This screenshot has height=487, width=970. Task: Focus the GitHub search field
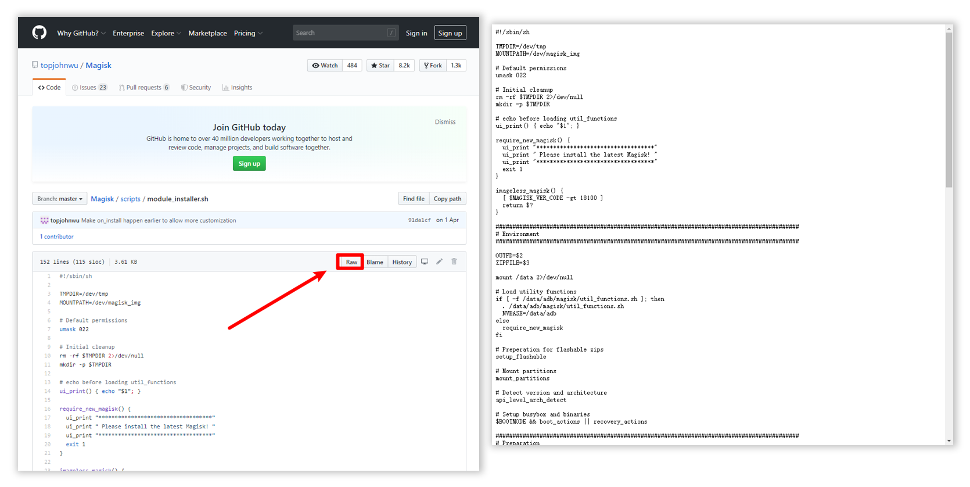click(x=346, y=33)
